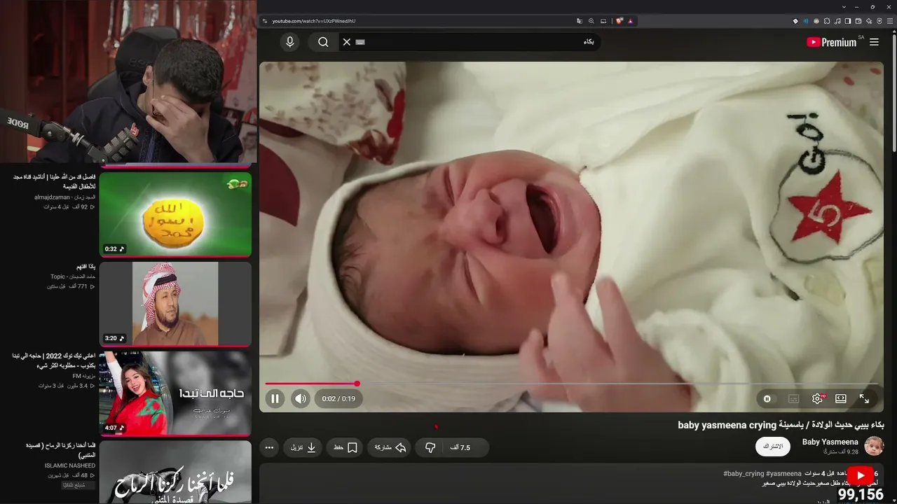Image resolution: width=897 pixels, height=504 pixels.
Task: Click the 0:02 / 0:19 time display
Action: coord(338,399)
